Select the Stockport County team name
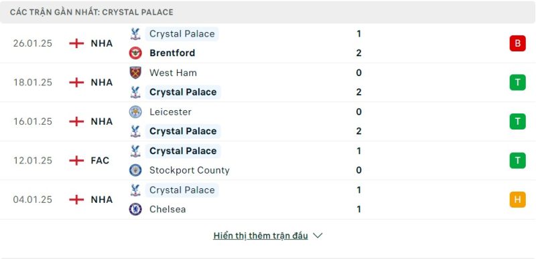 pos(190,170)
